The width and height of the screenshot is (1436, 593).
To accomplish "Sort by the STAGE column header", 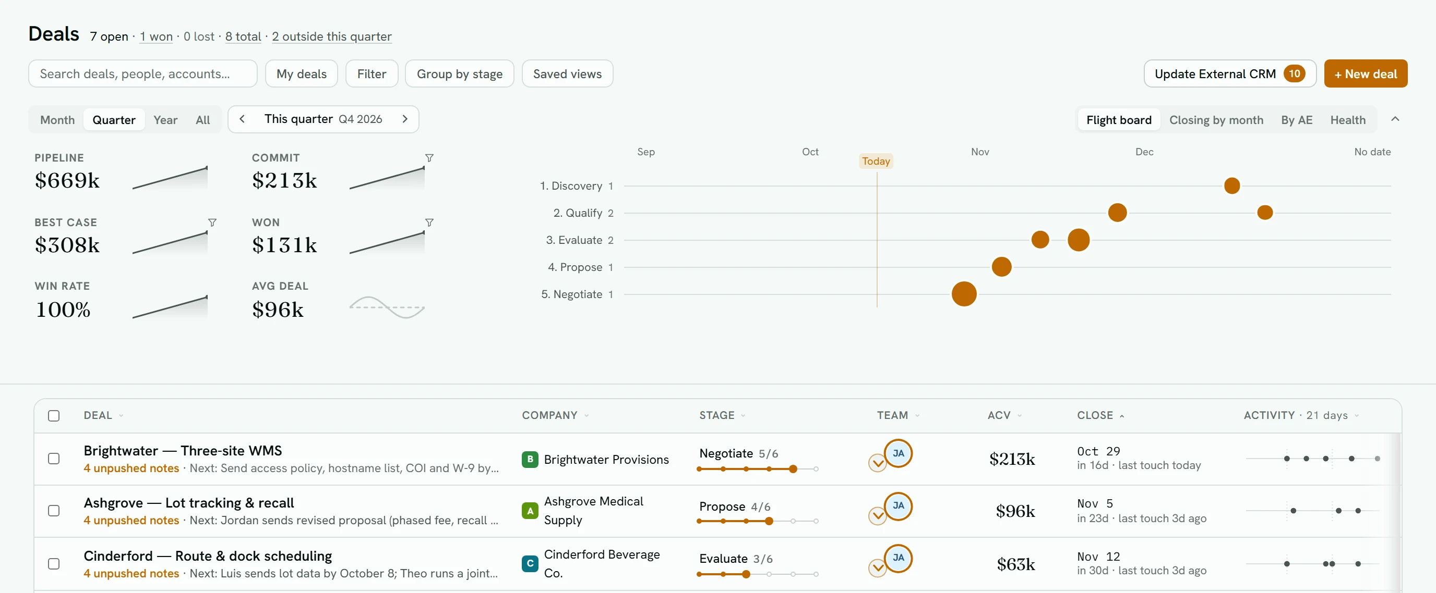I will click(x=722, y=415).
